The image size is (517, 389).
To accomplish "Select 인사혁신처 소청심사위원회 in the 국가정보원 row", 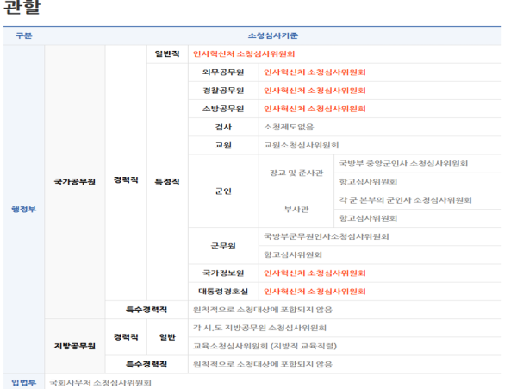I will tap(315, 273).
